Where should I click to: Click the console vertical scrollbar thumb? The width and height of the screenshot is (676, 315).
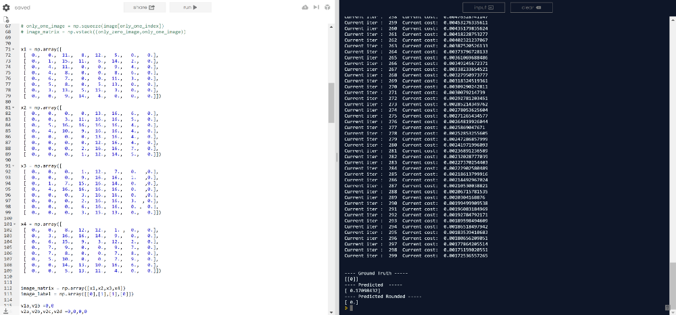point(673,287)
